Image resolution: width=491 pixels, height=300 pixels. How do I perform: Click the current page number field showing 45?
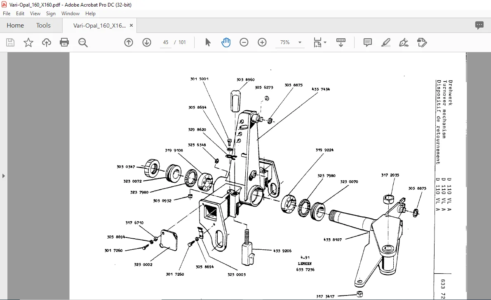[x=166, y=42]
